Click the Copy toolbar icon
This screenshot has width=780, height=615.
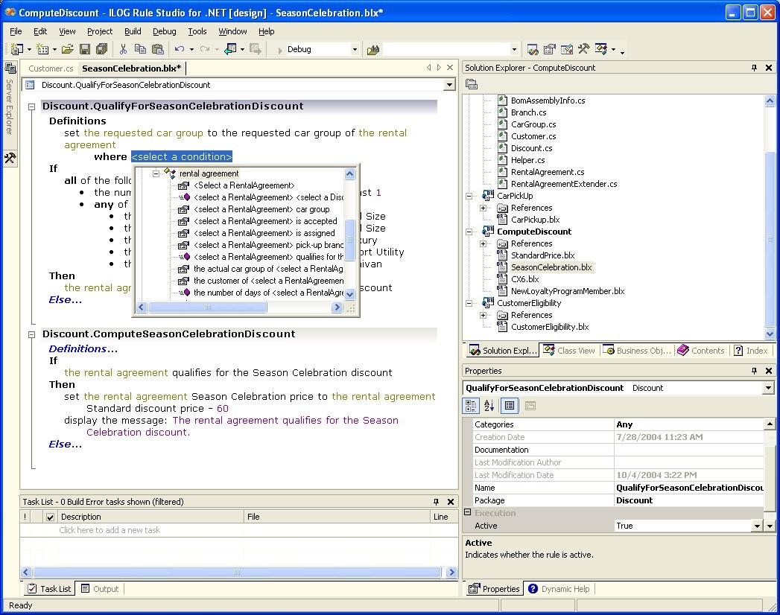coord(140,49)
